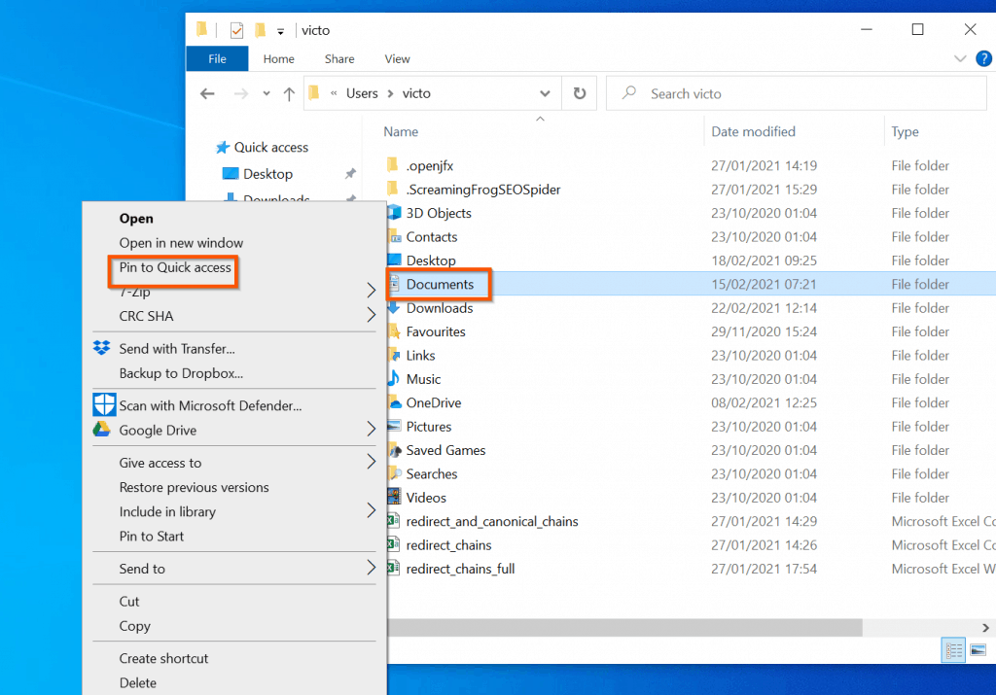Screen dimensions: 996x695
Task: Click the Properties checkmark in quick access toolbar
Action: pos(235,30)
